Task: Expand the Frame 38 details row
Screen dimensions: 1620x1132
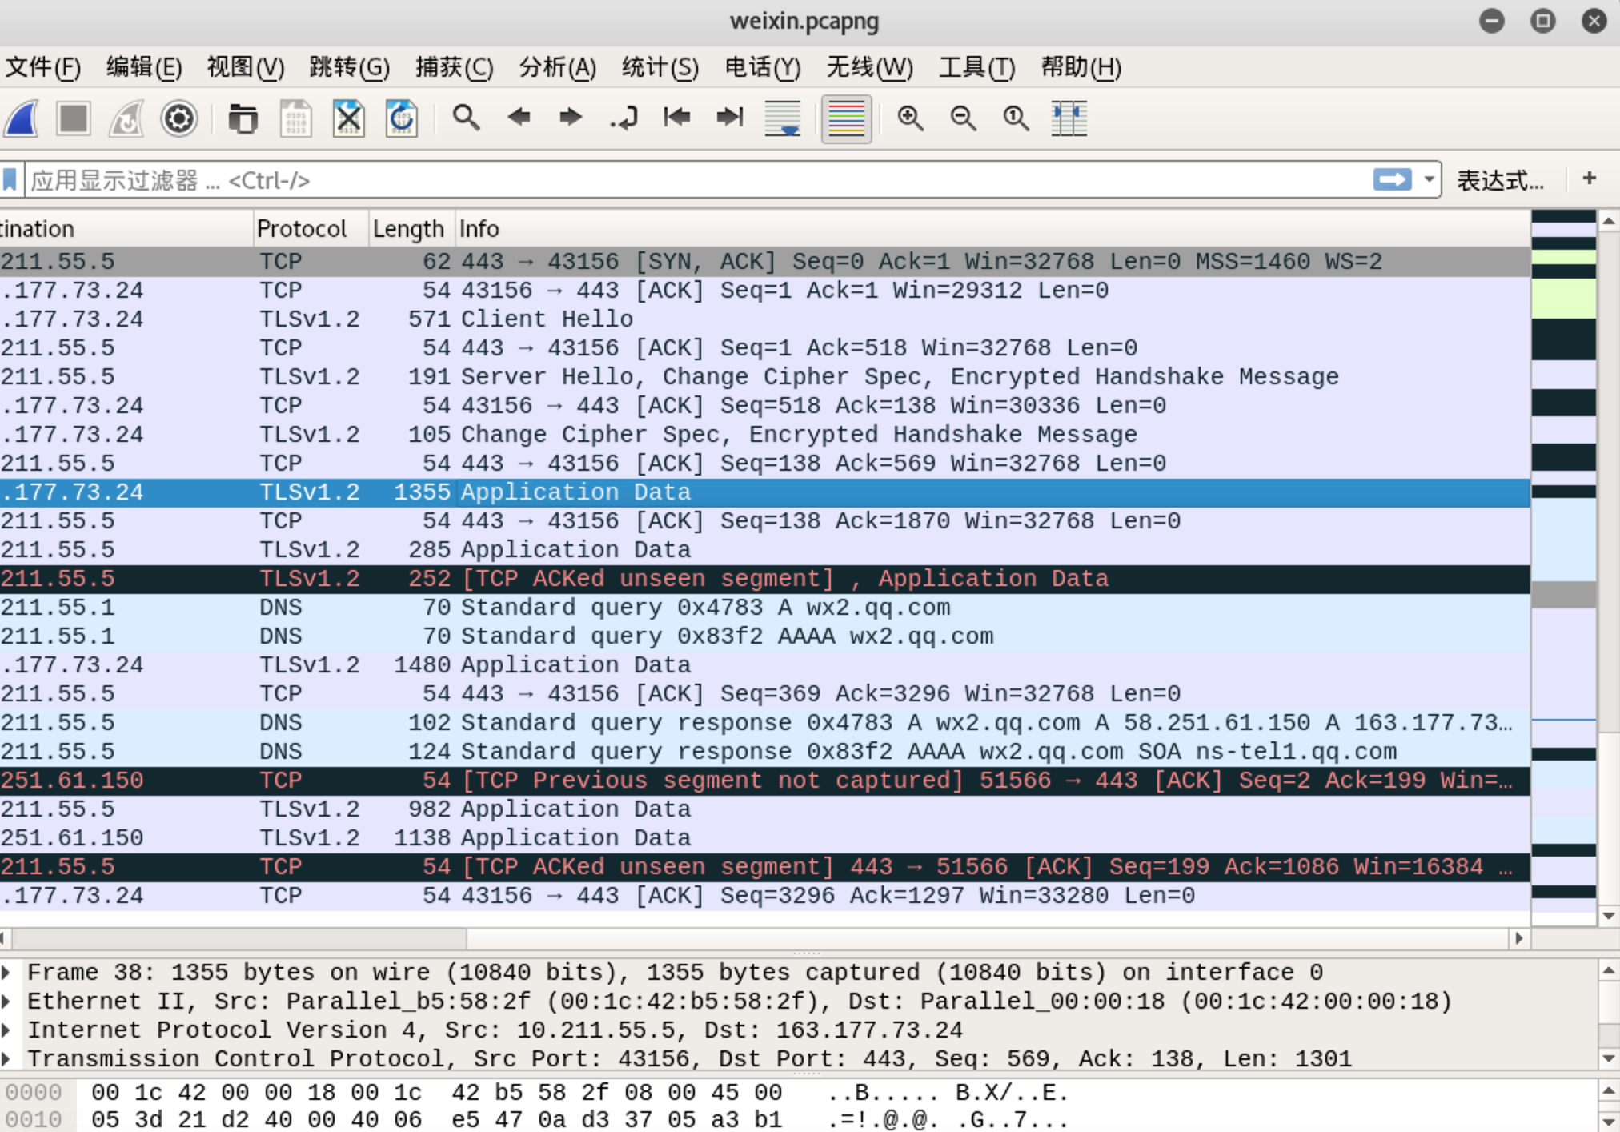Action: coord(7,972)
